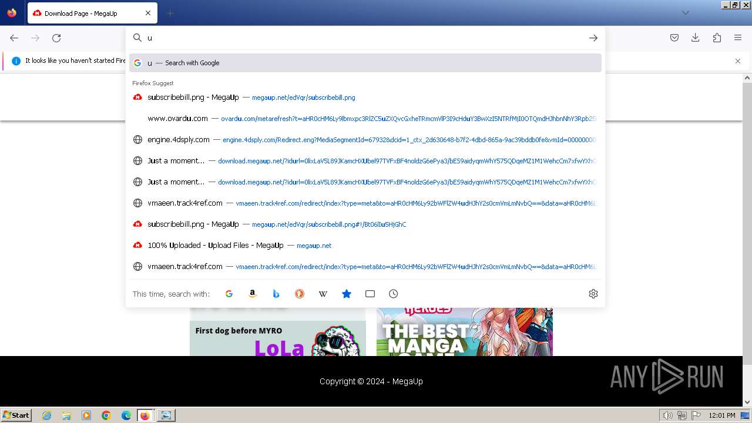Image resolution: width=752 pixels, height=423 pixels.
Task: Open Internet Explorer from taskbar
Action: 47,415
